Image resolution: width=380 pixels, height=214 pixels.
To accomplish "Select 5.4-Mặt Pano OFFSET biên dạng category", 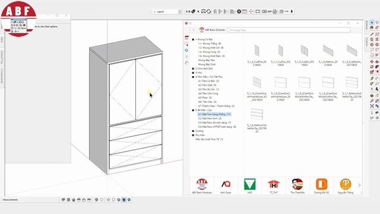I will (x=217, y=127).
